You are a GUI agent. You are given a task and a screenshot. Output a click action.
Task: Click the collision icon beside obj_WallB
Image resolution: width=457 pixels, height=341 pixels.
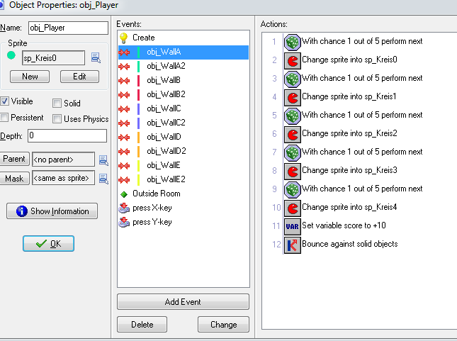pos(124,80)
